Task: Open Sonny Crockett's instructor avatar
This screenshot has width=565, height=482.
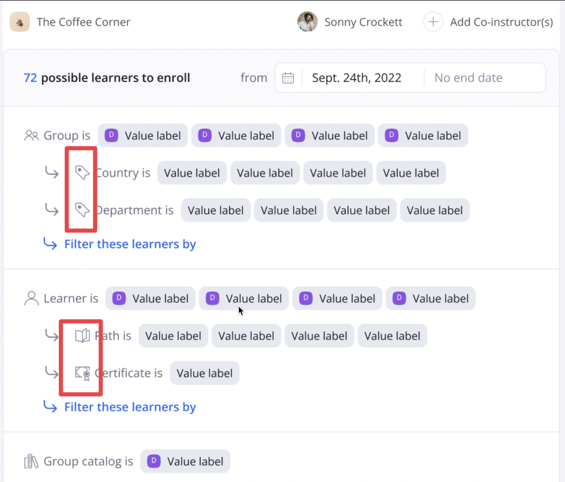Action: (307, 22)
